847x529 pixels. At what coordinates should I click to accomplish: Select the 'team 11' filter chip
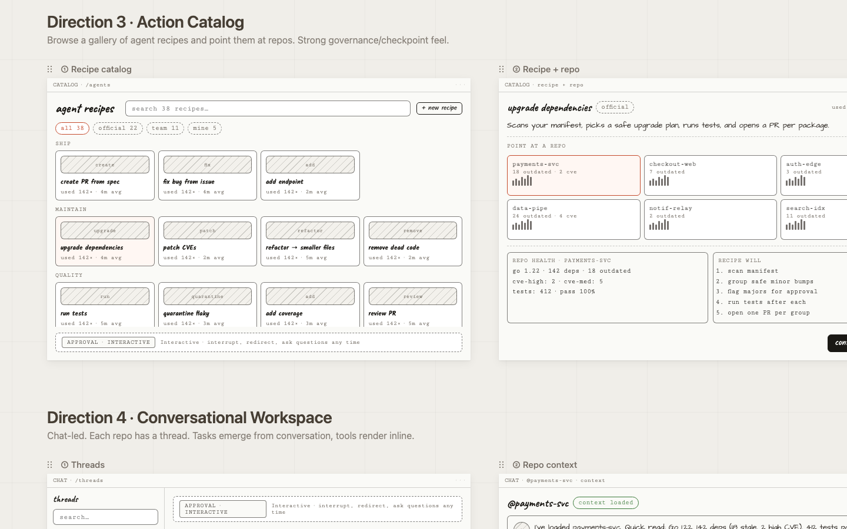pos(165,128)
